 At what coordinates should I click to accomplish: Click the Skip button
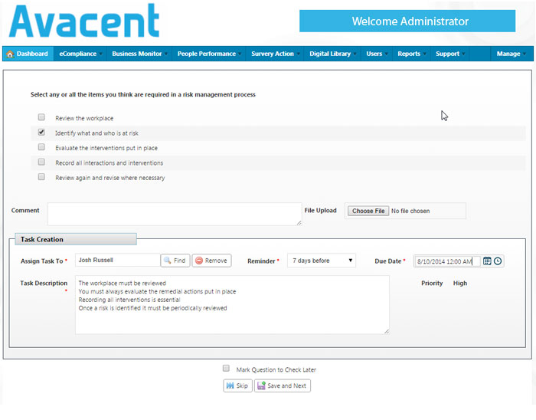(x=237, y=386)
